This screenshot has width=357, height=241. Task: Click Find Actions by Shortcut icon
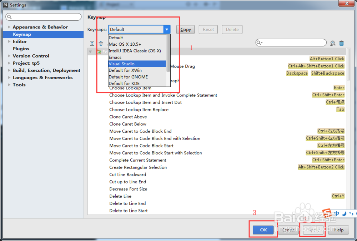(x=333, y=43)
